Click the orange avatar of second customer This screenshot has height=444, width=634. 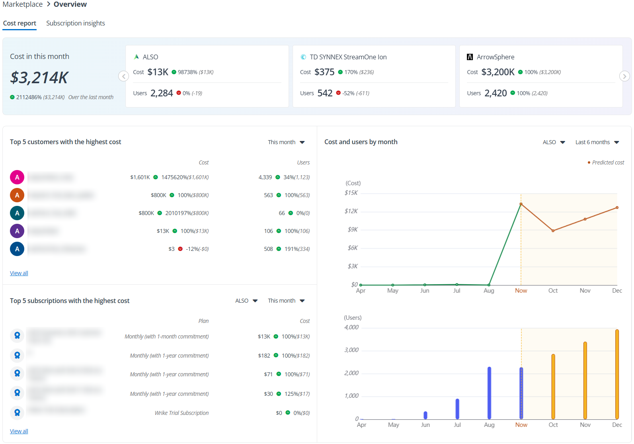tap(17, 195)
